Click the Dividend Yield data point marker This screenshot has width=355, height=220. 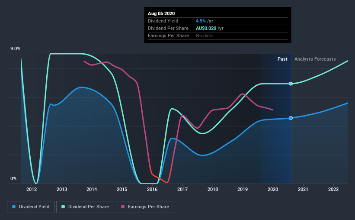(x=291, y=118)
